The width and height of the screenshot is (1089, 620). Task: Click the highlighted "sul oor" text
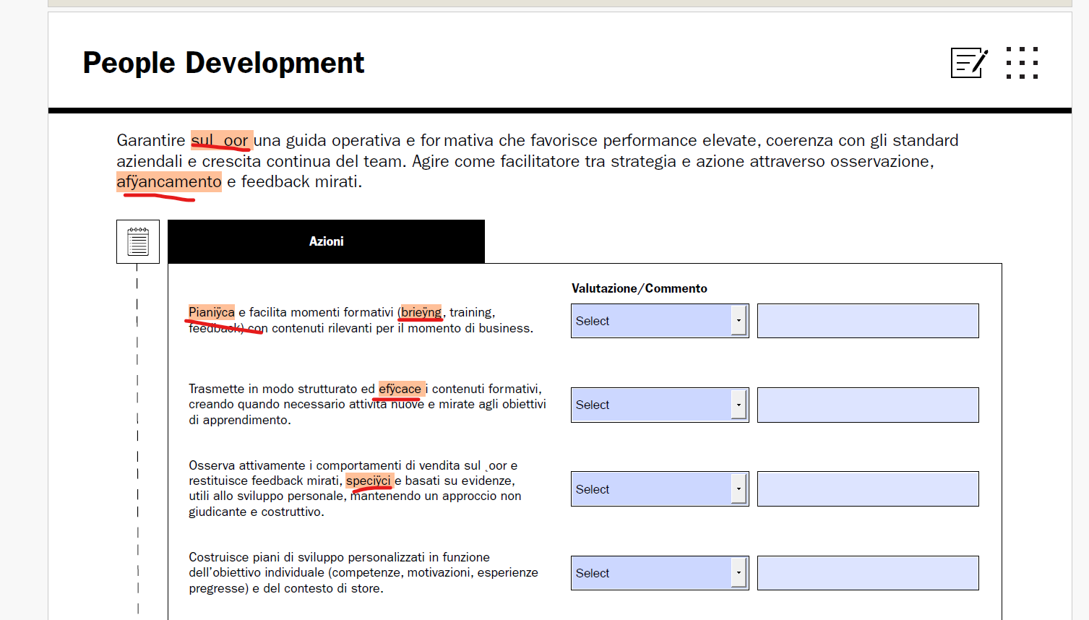220,140
